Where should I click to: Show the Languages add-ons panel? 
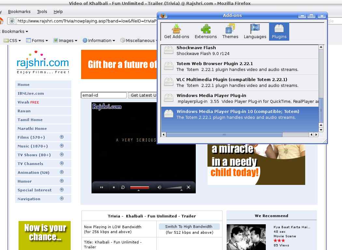pyautogui.click(x=255, y=32)
